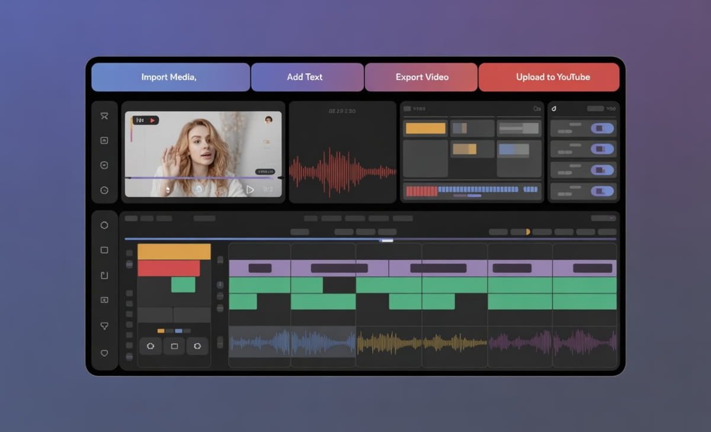Click the square crop icon between the two gears
This screenshot has width=711, height=432.
[x=174, y=346]
